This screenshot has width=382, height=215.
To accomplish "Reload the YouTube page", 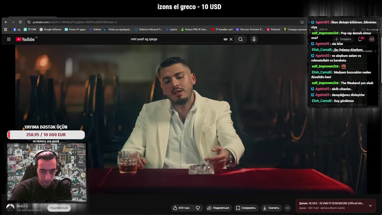I will coord(20,22).
